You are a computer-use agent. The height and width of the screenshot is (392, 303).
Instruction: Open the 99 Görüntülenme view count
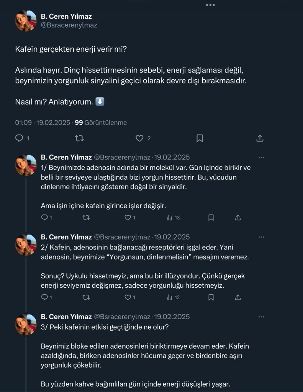(x=101, y=123)
